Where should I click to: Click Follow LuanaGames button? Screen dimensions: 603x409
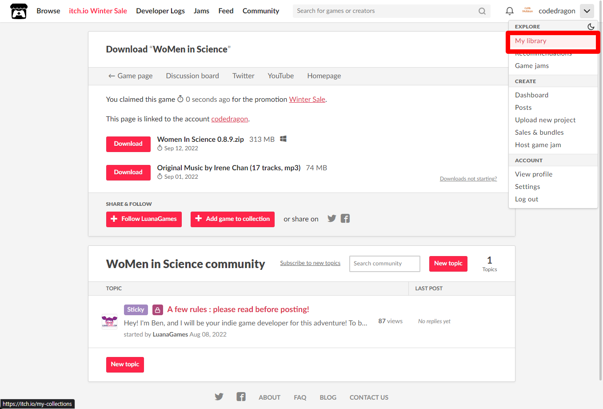pyautogui.click(x=144, y=219)
